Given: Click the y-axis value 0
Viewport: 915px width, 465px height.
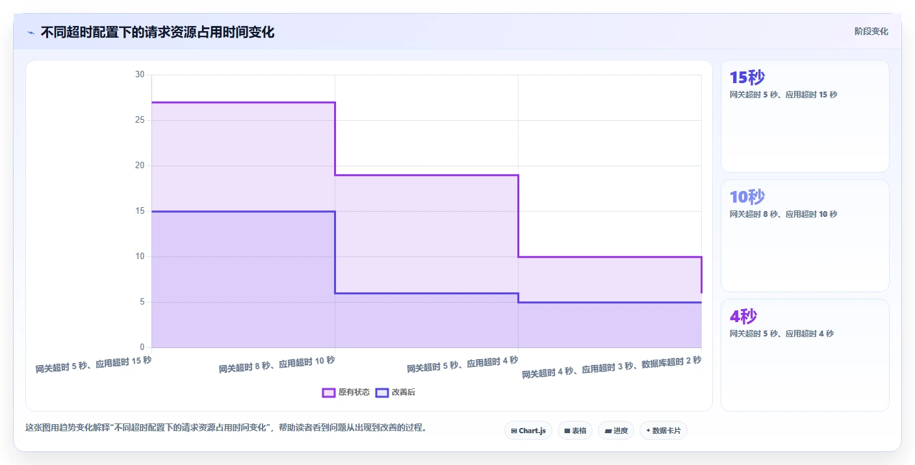Looking at the screenshot, I should pos(142,347).
